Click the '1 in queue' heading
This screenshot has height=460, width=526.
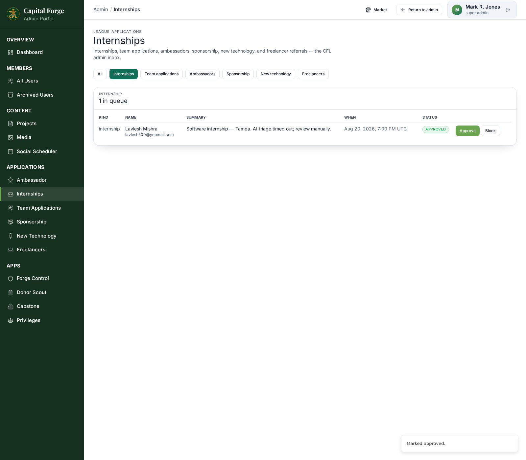pos(113,101)
